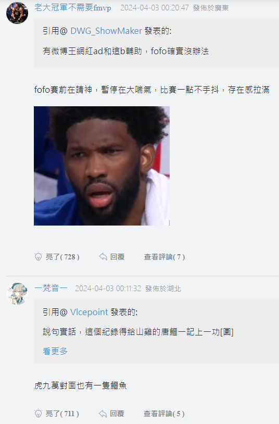Click the lightbulb icon beside 亮了(728)
Image resolution: width=279 pixels, height=424 pixels.
click(x=39, y=256)
